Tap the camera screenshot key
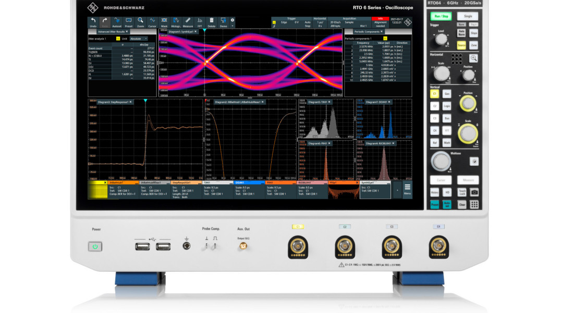 click(474, 192)
